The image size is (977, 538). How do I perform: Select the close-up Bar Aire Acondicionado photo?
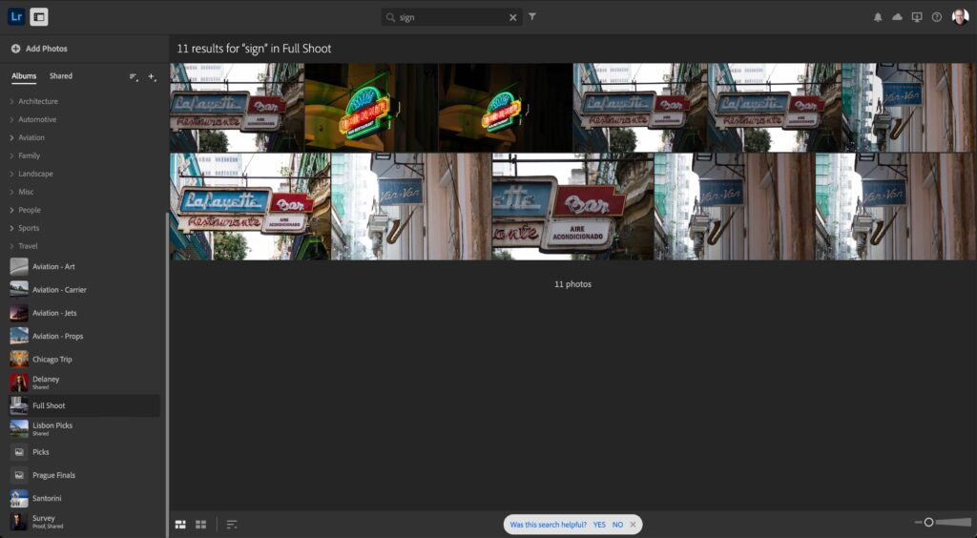[573, 207]
